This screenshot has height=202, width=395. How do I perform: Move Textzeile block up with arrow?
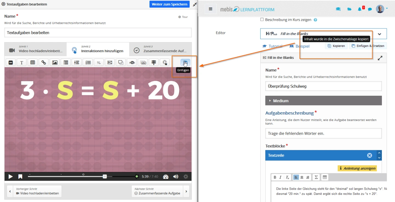(379, 153)
